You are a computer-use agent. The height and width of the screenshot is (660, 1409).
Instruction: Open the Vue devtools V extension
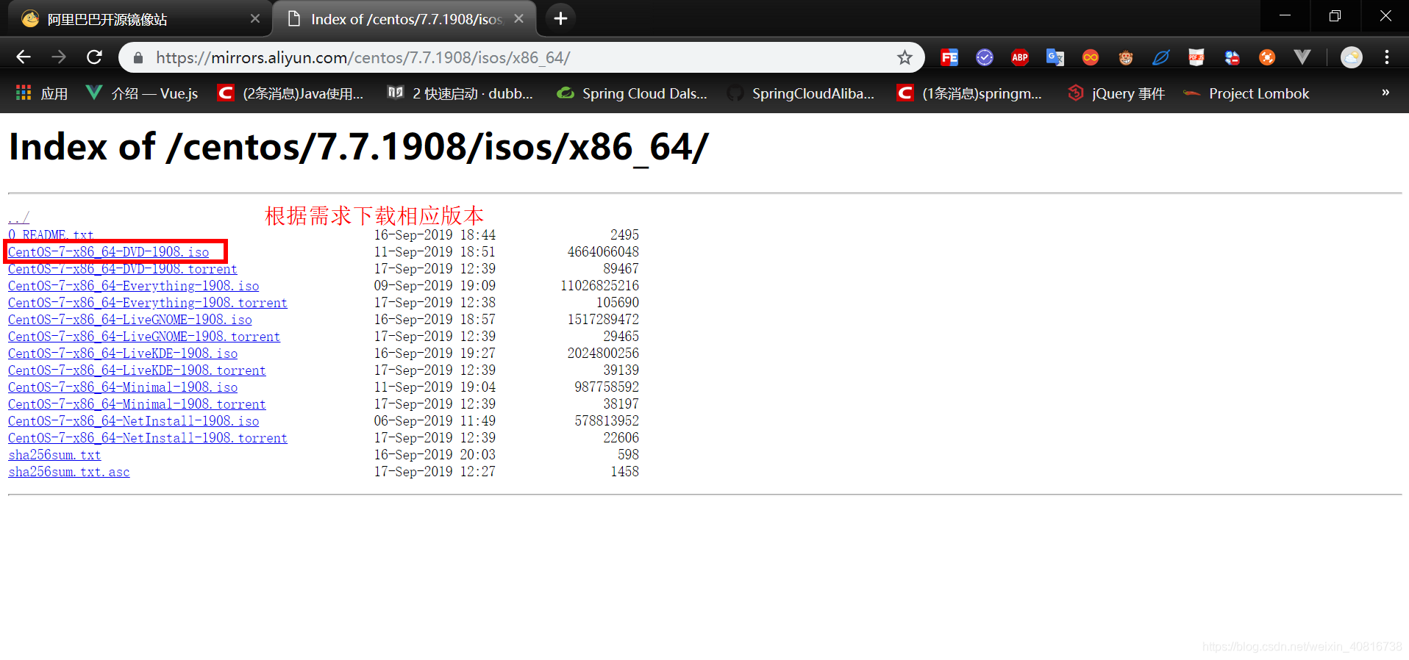(x=1302, y=57)
